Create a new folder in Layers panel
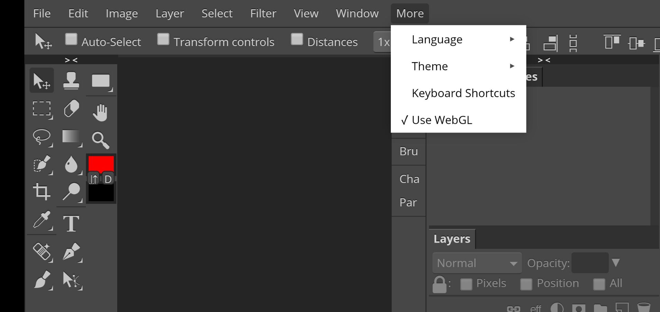The image size is (660, 312). (x=600, y=308)
